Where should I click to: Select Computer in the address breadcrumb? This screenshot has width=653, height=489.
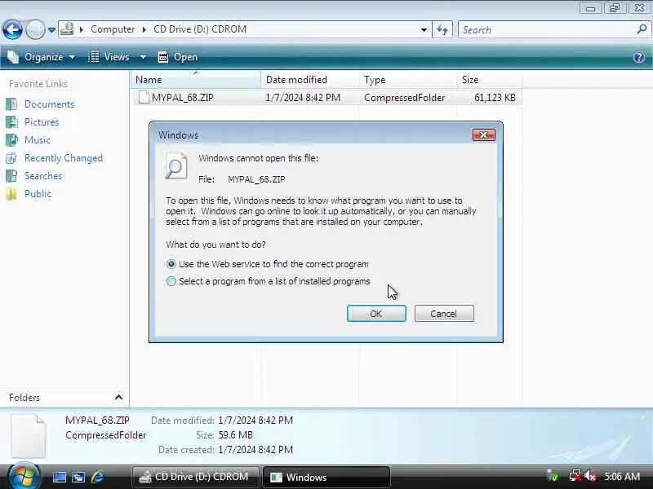coord(113,29)
